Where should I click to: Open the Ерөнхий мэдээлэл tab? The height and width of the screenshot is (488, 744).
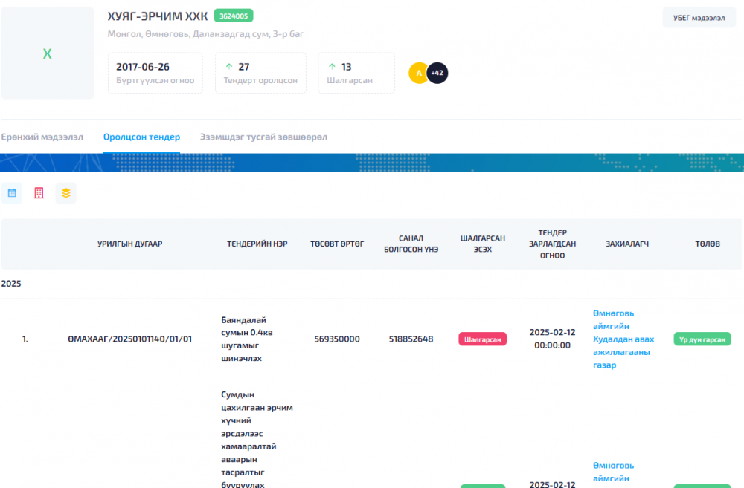(x=42, y=137)
